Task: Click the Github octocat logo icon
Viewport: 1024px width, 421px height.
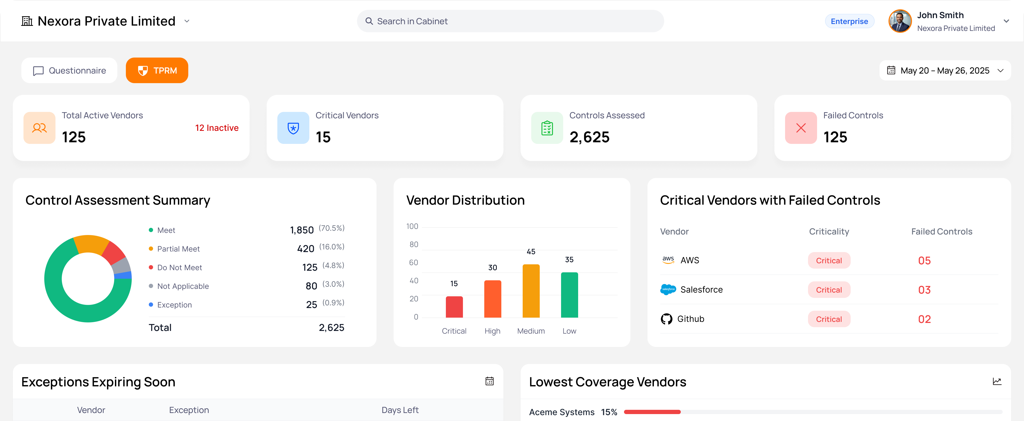Action: (666, 319)
